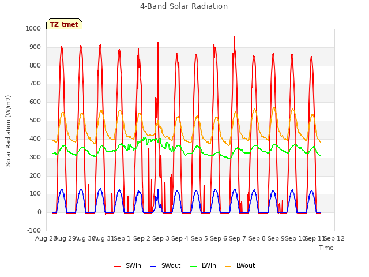
Task: Click the 700 y-axis tick label
Action: pos(35,83)
